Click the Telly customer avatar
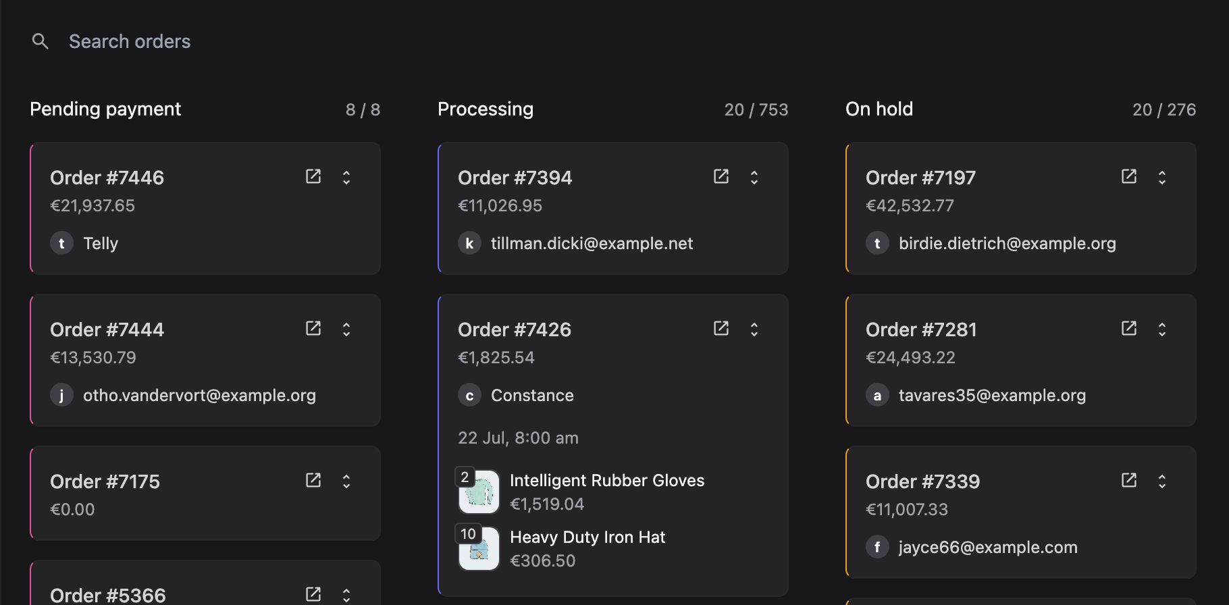1229x605 pixels. tap(62, 243)
